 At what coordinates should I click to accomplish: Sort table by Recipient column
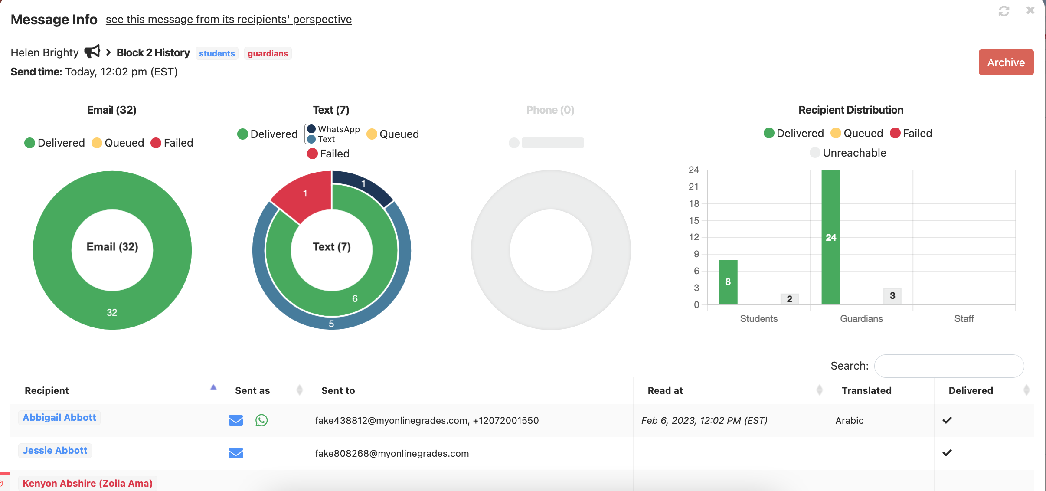pyautogui.click(x=47, y=390)
